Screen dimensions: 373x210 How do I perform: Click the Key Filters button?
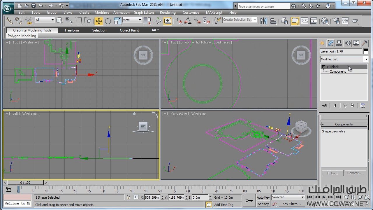[291, 204]
